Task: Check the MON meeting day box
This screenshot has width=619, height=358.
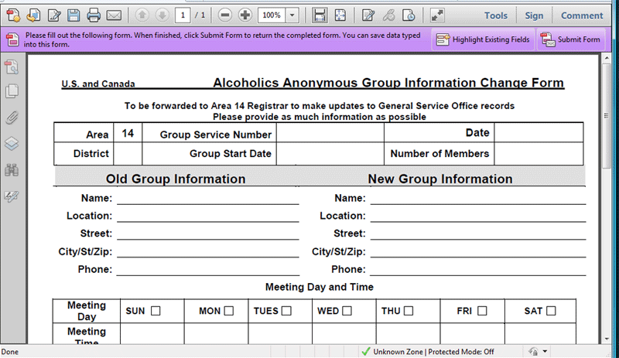Action: coord(228,311)
